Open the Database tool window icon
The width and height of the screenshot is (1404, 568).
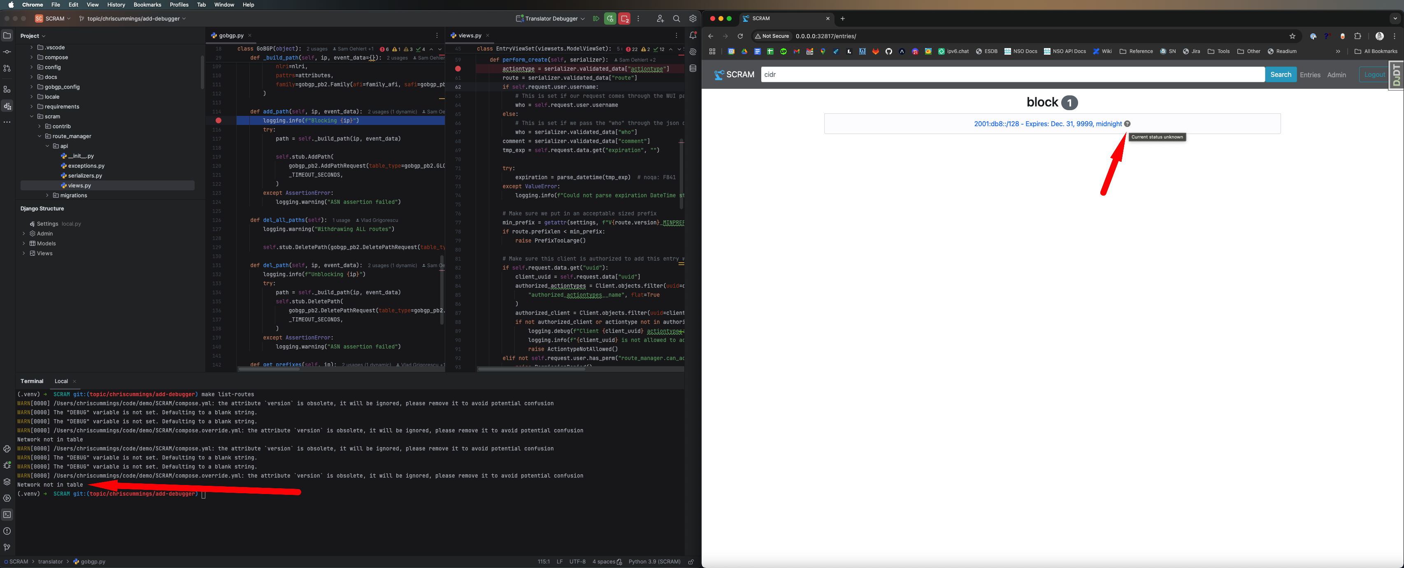693,68
